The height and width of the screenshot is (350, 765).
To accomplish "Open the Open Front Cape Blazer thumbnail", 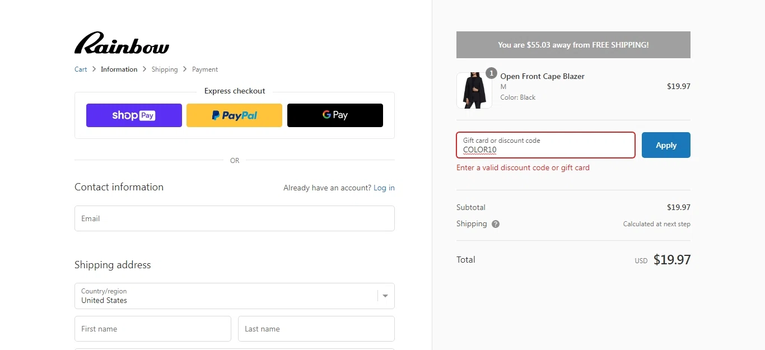I will [474, 91].
